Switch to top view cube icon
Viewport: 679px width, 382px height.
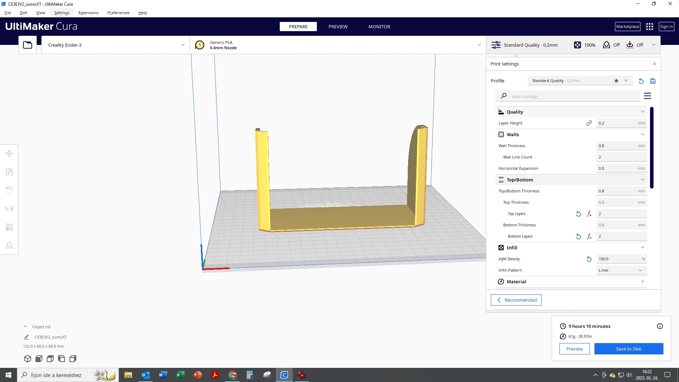tap(50, 359)
